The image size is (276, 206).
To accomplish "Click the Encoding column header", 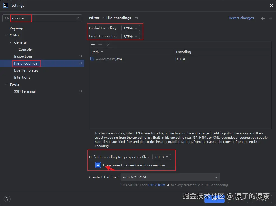I will tap(223, 52).
